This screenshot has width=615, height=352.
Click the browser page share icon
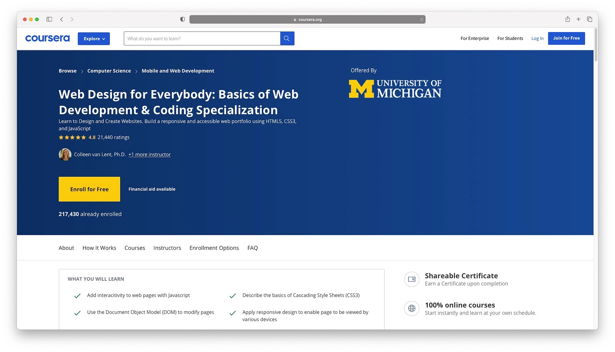567,19
